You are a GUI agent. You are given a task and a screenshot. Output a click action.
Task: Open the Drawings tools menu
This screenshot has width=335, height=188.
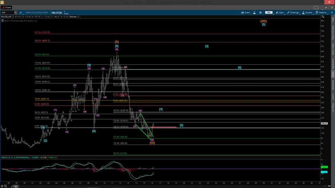pyautogui.click(x=293, y=13)
